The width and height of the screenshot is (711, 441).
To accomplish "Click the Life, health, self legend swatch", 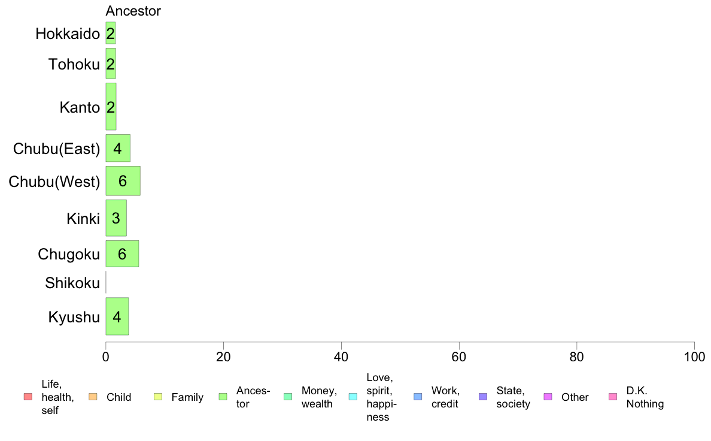I will (x=28, y=397).
